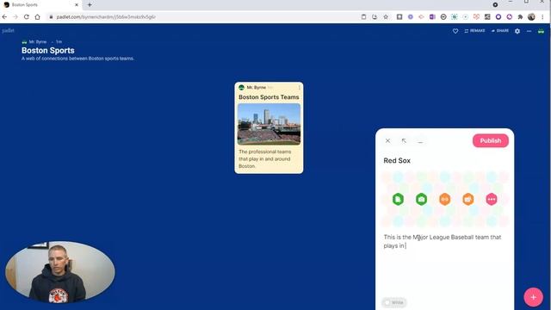Go back in the browser
The image size is (551, 310).
coord(4,16)
